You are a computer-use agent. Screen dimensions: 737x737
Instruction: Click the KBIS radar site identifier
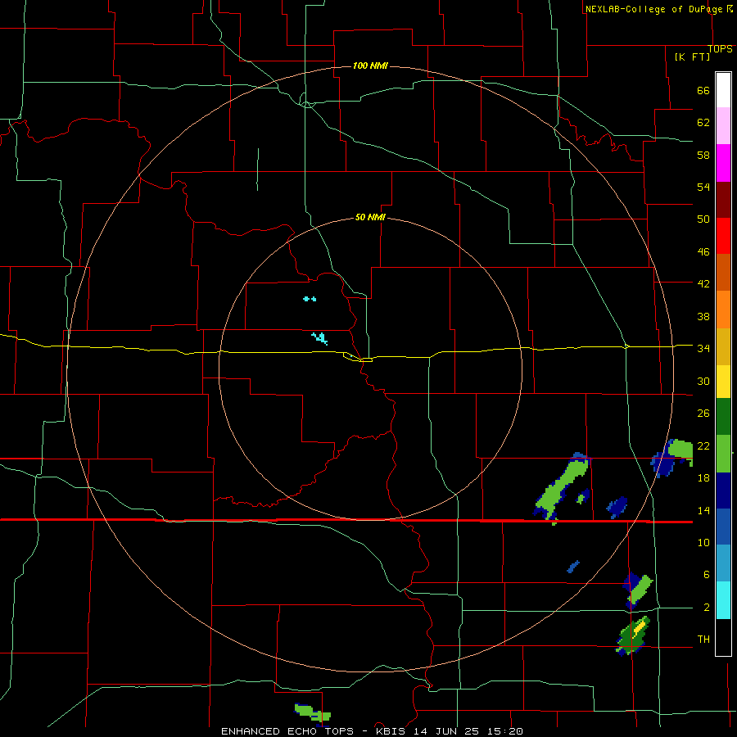pyautogui.click(x=392, y=731)
